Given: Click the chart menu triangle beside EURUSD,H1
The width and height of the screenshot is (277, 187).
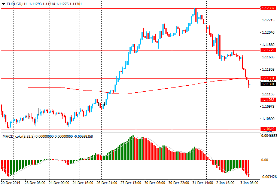Looking at the screenshot, I should 3,4.
